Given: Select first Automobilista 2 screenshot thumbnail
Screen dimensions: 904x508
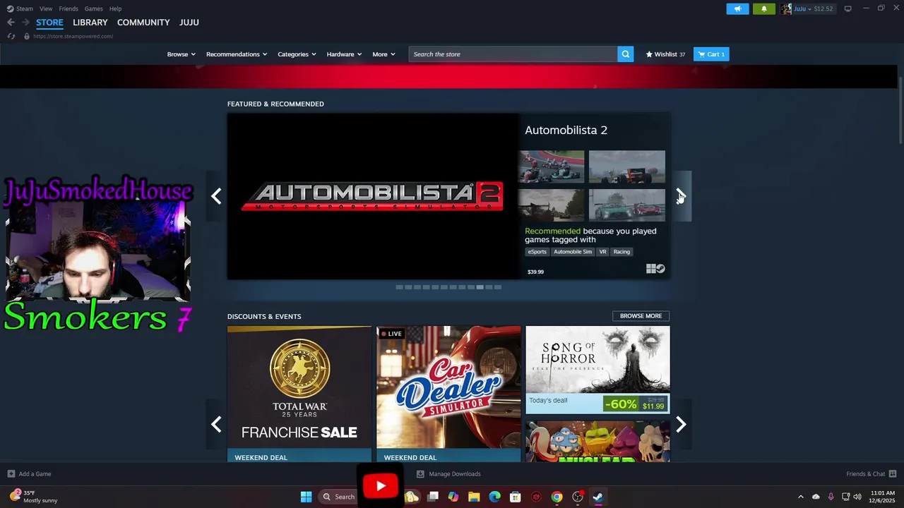Looking at the screenshot, I should click(x=552, y=167).
